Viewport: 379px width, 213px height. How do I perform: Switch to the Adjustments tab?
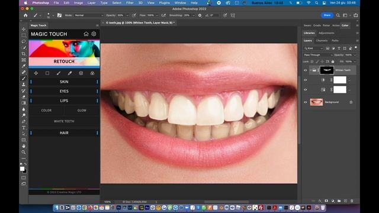tap(326, 33)
